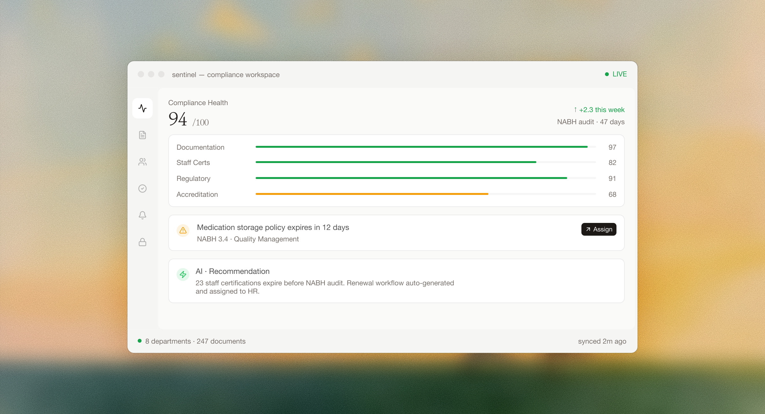The height and width of the screenshot is (414, 765).
Task: Click the Documentation progress bar
Action: point(426,147)
